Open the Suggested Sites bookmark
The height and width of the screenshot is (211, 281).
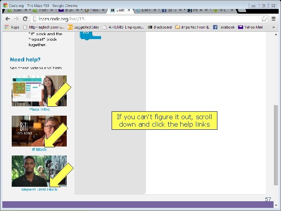84,27
